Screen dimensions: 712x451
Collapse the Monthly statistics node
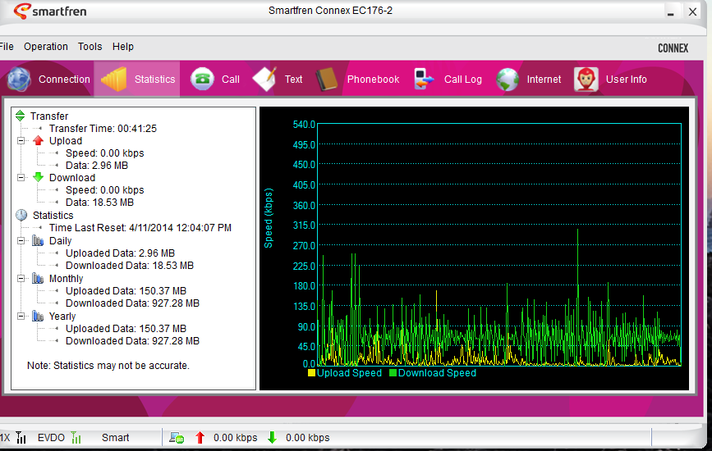21,278
